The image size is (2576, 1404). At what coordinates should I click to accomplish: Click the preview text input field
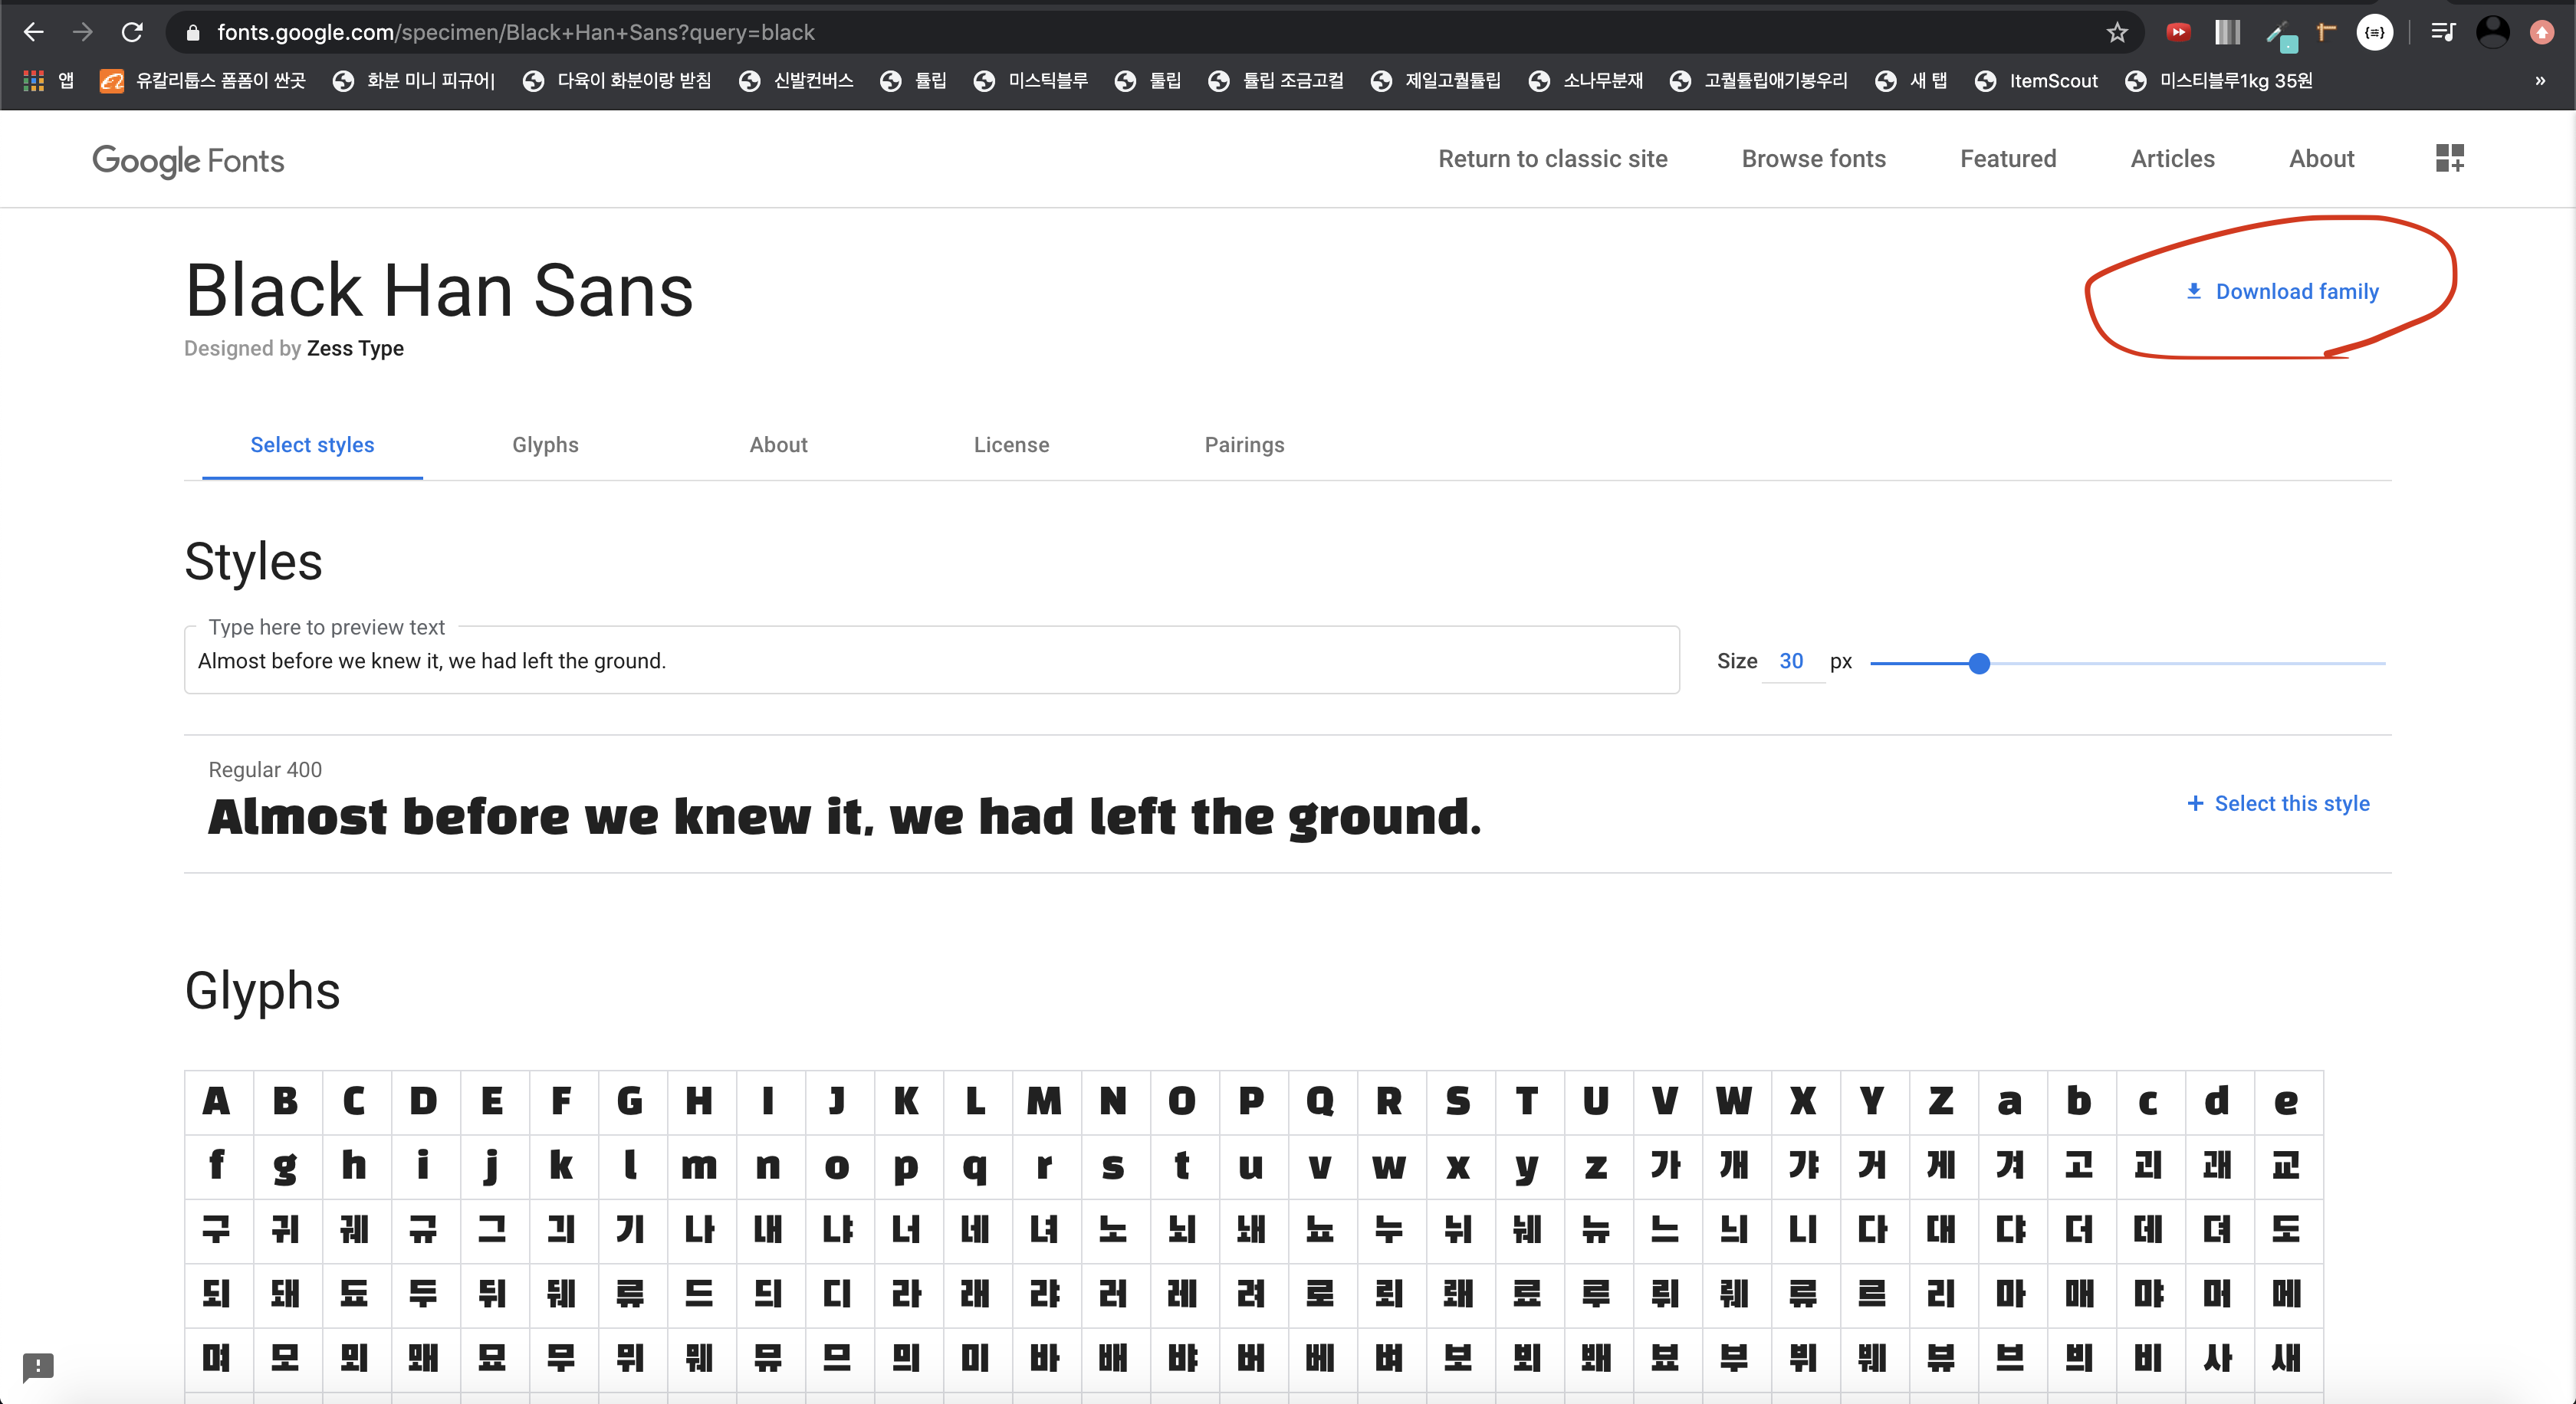pyautogui.click(x=930, y=661)
